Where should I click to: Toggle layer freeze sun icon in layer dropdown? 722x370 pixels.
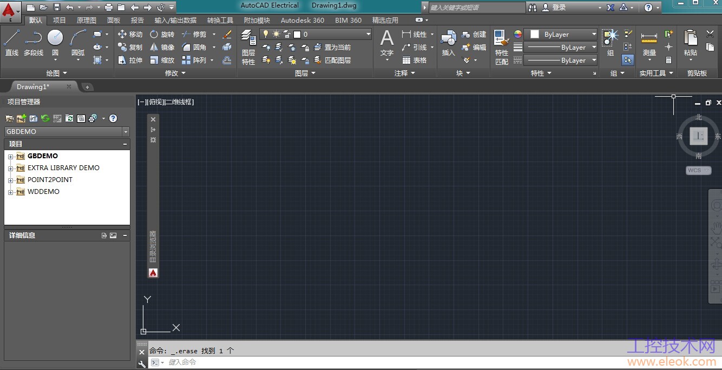pyautogui.click(x=276, y=34)
